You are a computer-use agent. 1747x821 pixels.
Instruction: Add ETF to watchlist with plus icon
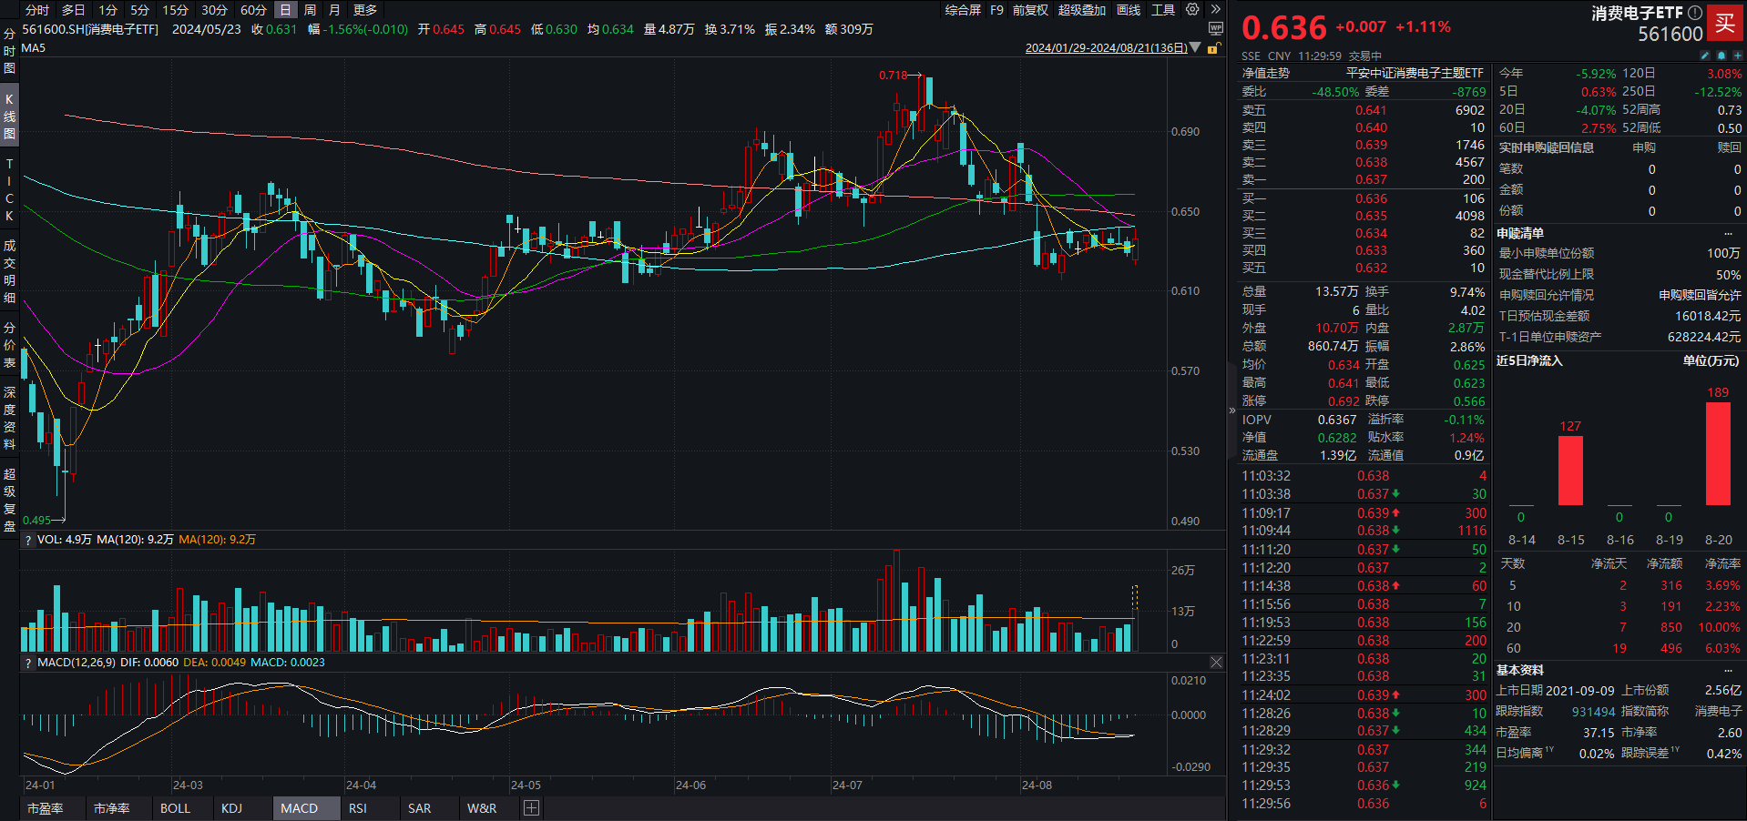[x=1737, y=56]
